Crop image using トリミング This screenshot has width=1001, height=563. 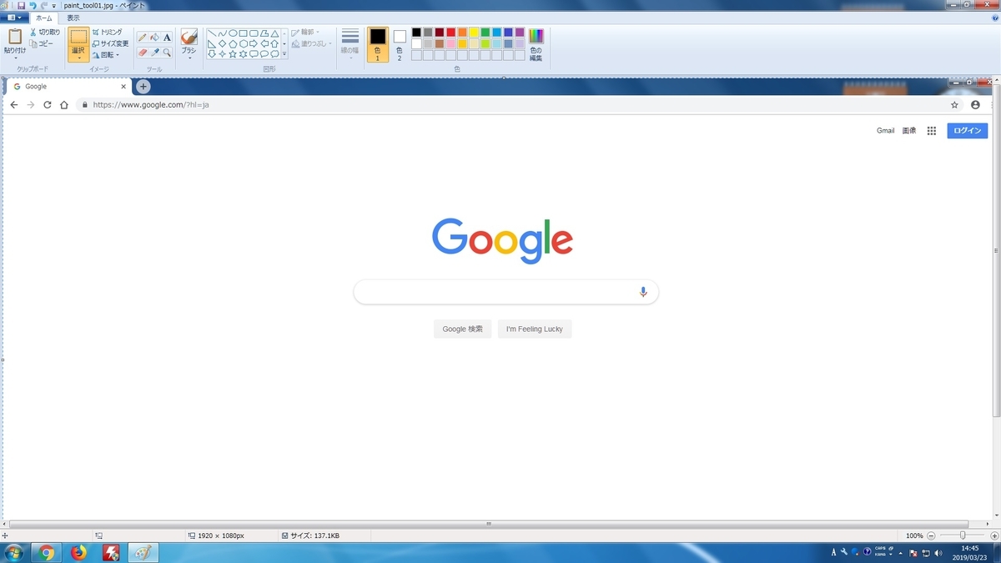click(107, 32)
